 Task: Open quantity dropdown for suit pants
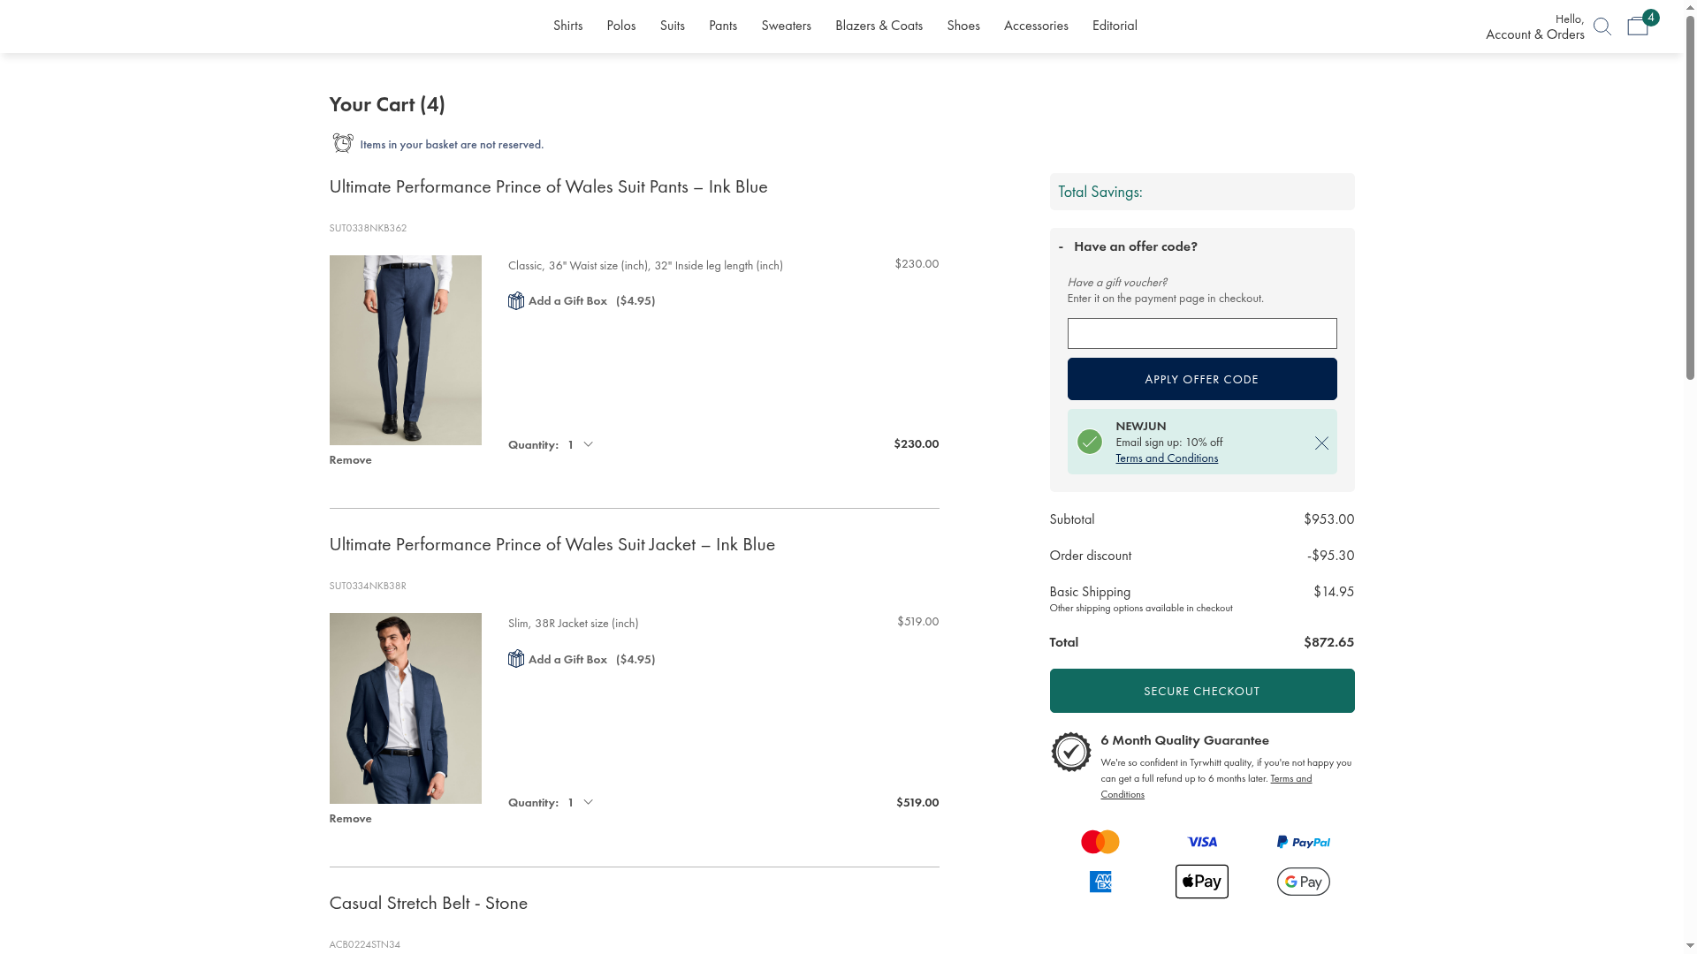pos(581,444)
